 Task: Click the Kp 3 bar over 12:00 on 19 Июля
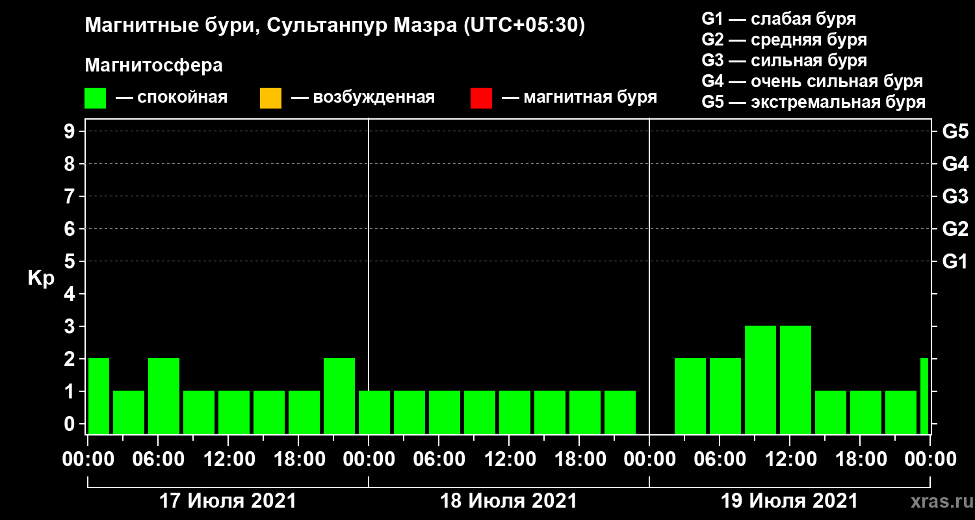point(796,380)
